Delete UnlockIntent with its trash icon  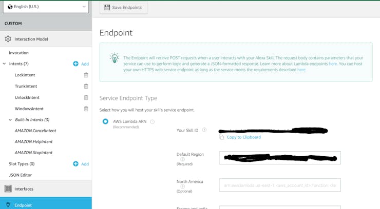click(86, 97)
